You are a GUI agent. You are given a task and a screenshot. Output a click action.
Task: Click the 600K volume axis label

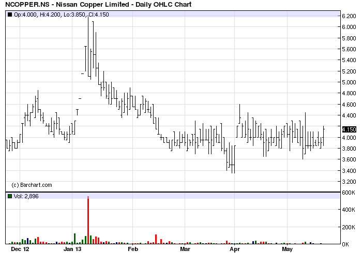point(349,193)
